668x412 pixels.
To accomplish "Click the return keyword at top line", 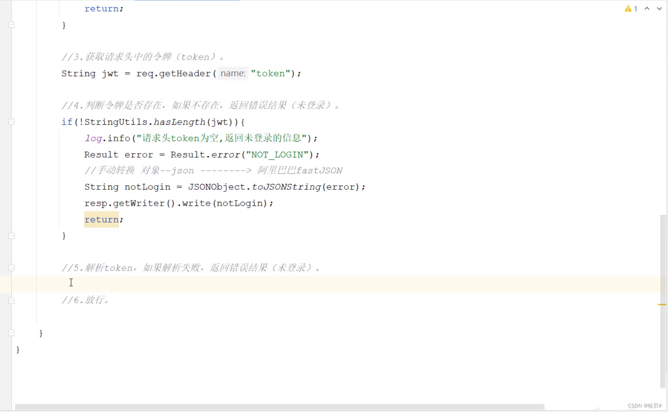I will click(x=102, y=9).
